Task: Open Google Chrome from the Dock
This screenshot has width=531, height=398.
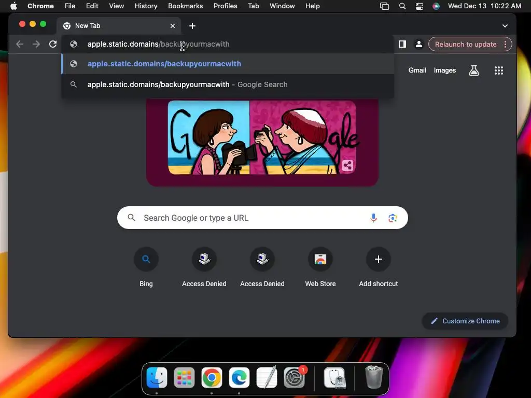Action: coord(212,377)
